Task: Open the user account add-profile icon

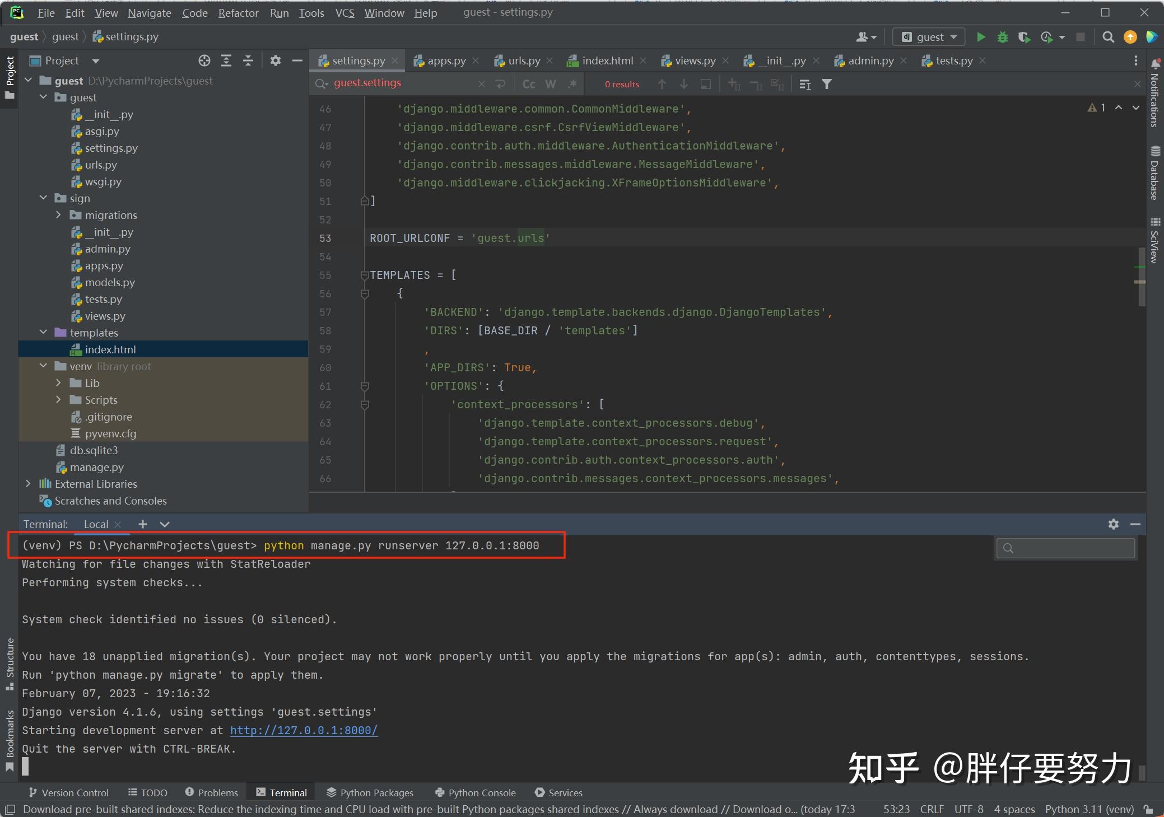Action: (866, 37)
